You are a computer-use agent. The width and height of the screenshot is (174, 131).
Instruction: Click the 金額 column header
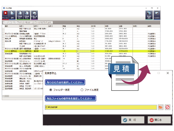[126, 26]
